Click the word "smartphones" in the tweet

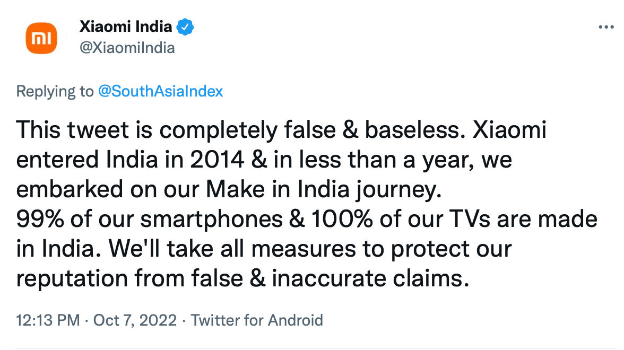click(x=211, y=220)
